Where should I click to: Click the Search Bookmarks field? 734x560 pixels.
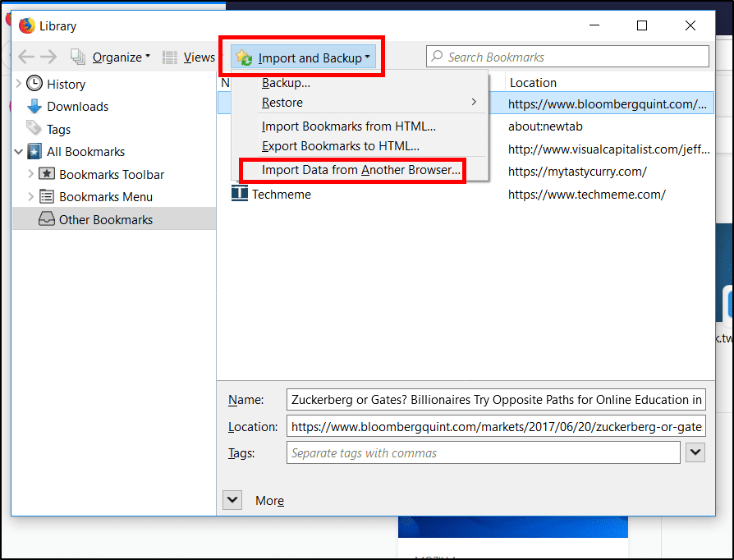(x=567, y=57)
